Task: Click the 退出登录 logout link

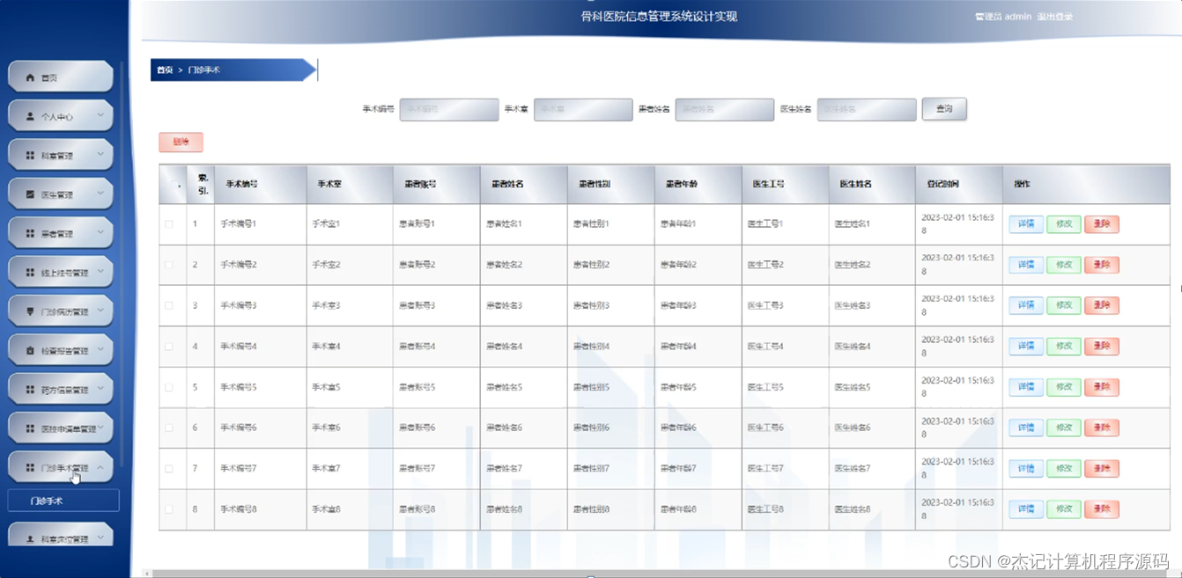Action: tap(1054, 17)
